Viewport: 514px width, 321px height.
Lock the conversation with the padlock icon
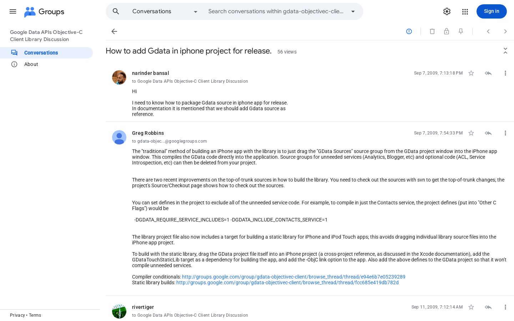[x=447, y=31]
